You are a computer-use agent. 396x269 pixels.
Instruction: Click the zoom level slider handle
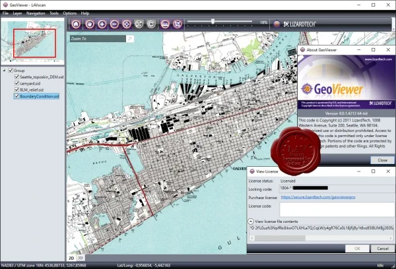click(213, 22)
